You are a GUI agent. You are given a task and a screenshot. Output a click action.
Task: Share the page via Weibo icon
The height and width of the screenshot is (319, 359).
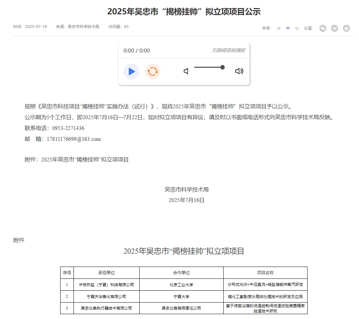point(335,28)
